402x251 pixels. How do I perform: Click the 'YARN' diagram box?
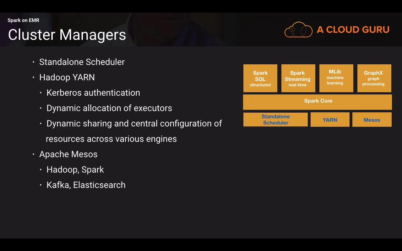pos(330,120)
